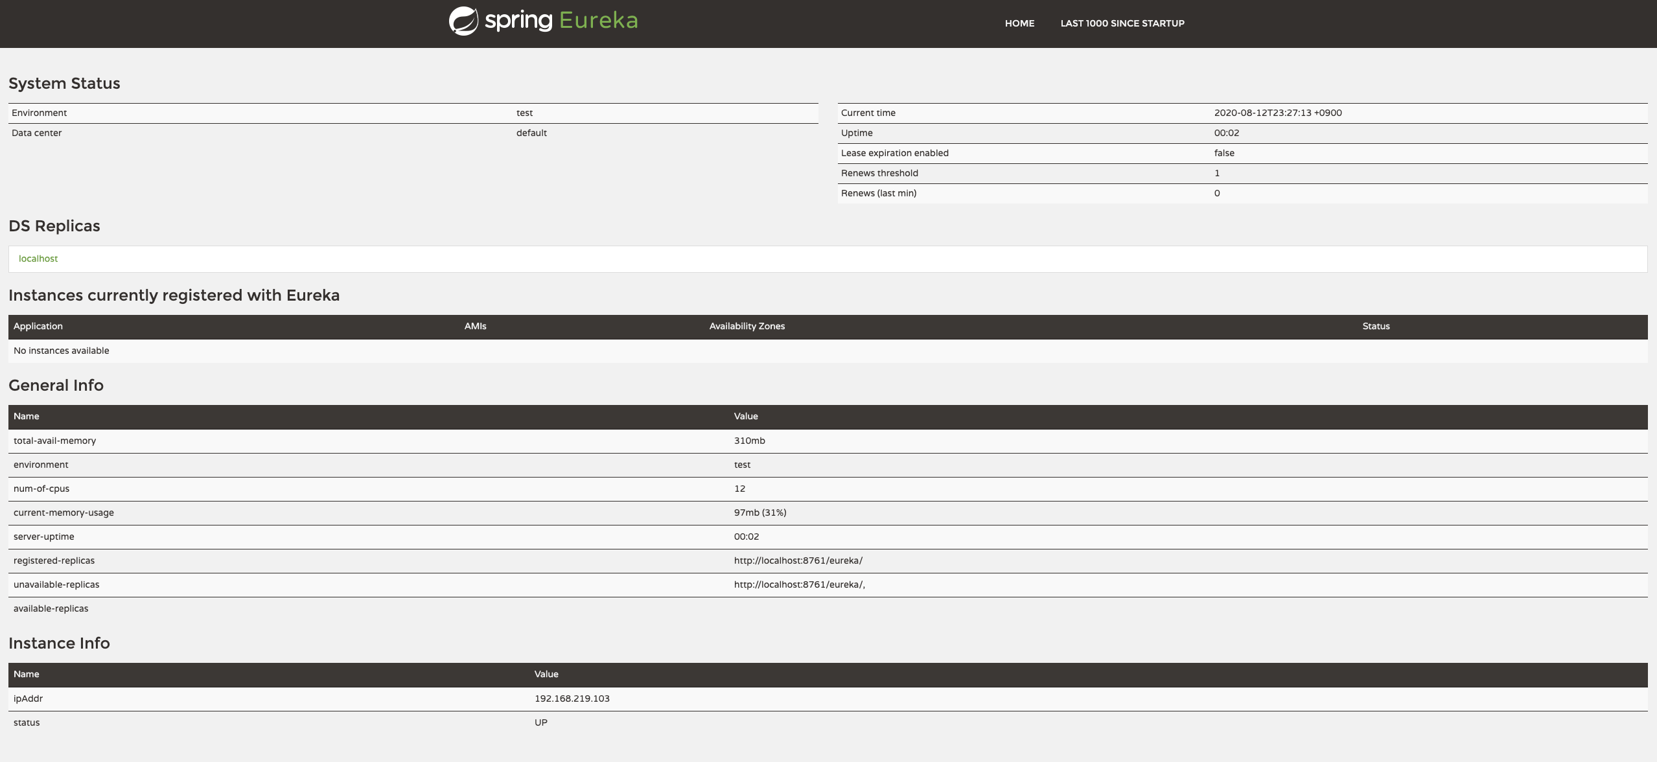
Task: Click the instance status UP value
Action: [x=540, y=722]
